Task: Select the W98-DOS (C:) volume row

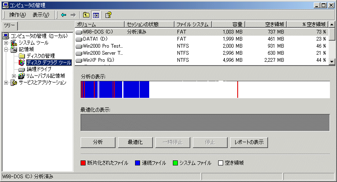Action: tap(202, 32)
